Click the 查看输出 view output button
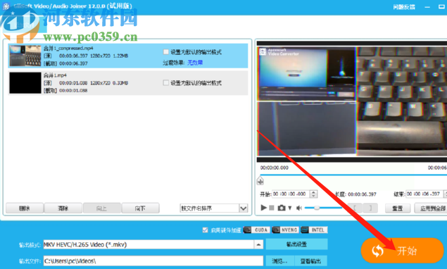The height and width of the screenshot is (269, 447). [x=310, y=261]
